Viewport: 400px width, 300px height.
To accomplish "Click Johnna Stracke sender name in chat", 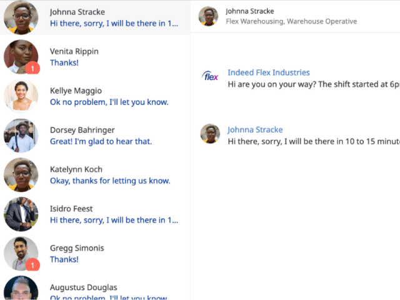I will pyautogui.click(x=255, y=129).
